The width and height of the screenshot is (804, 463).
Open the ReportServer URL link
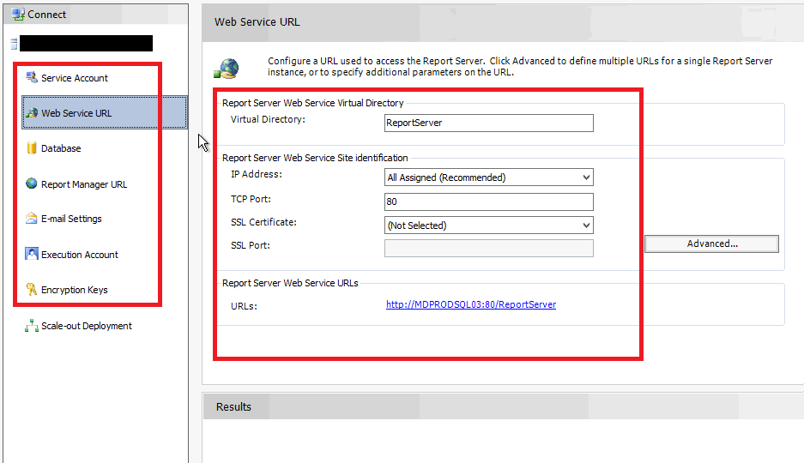pos(471,304)
